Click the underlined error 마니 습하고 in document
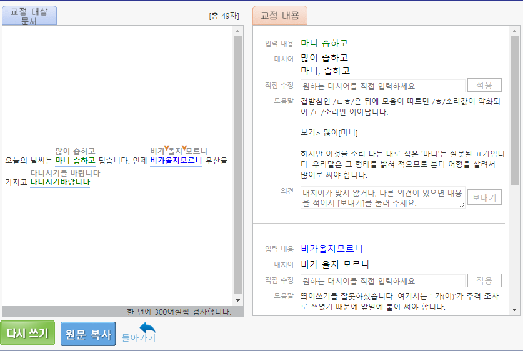 76,161
